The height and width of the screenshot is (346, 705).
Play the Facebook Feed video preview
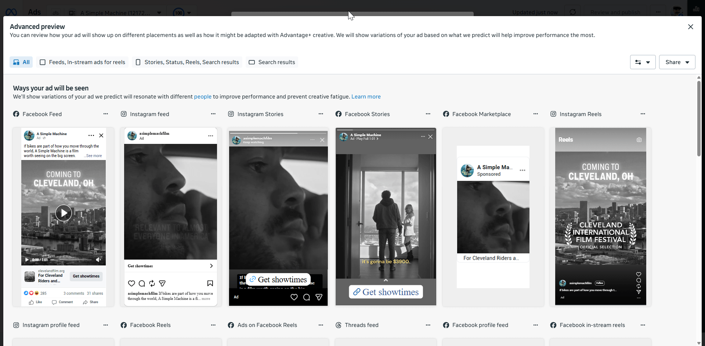(64, 213)
